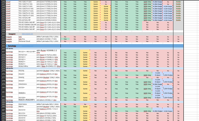Screen dimensions: 199x121
Task: Click the H.264 Output cell in DS620slim row
Action: 157,84
